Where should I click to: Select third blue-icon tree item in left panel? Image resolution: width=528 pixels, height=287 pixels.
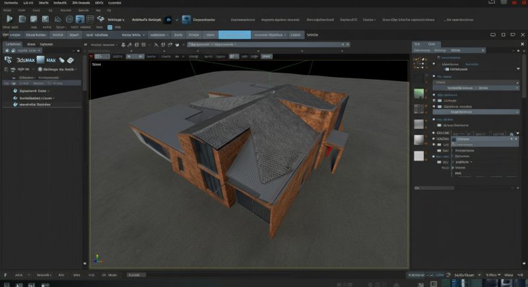pos(32,105)
